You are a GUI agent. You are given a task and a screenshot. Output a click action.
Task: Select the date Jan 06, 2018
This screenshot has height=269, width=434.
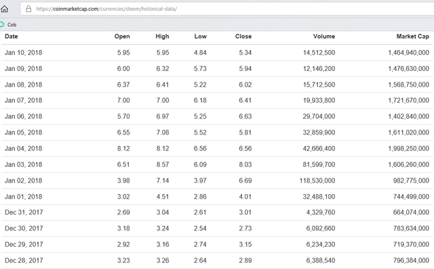[x=24, y=116]
